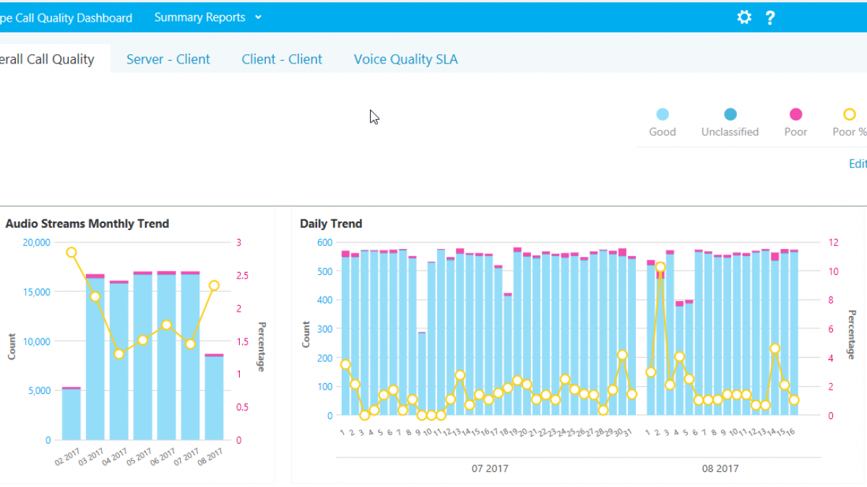This screenshot has height=487, width=867.
Task: Click the 02 2017 bar in monthly chart
Action: point(71,414)
